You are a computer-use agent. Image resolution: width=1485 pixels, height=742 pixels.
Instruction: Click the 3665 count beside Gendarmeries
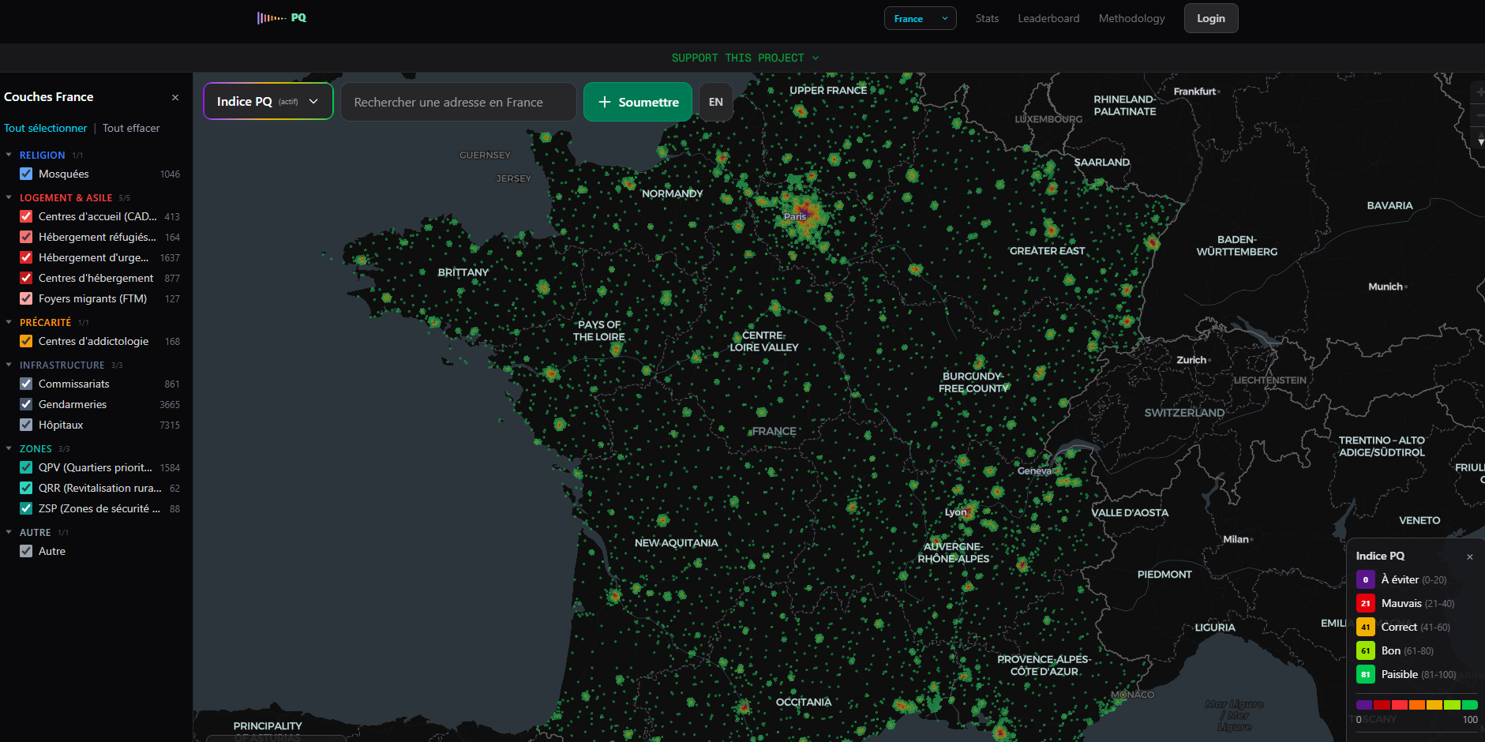[x=170, y=405]
